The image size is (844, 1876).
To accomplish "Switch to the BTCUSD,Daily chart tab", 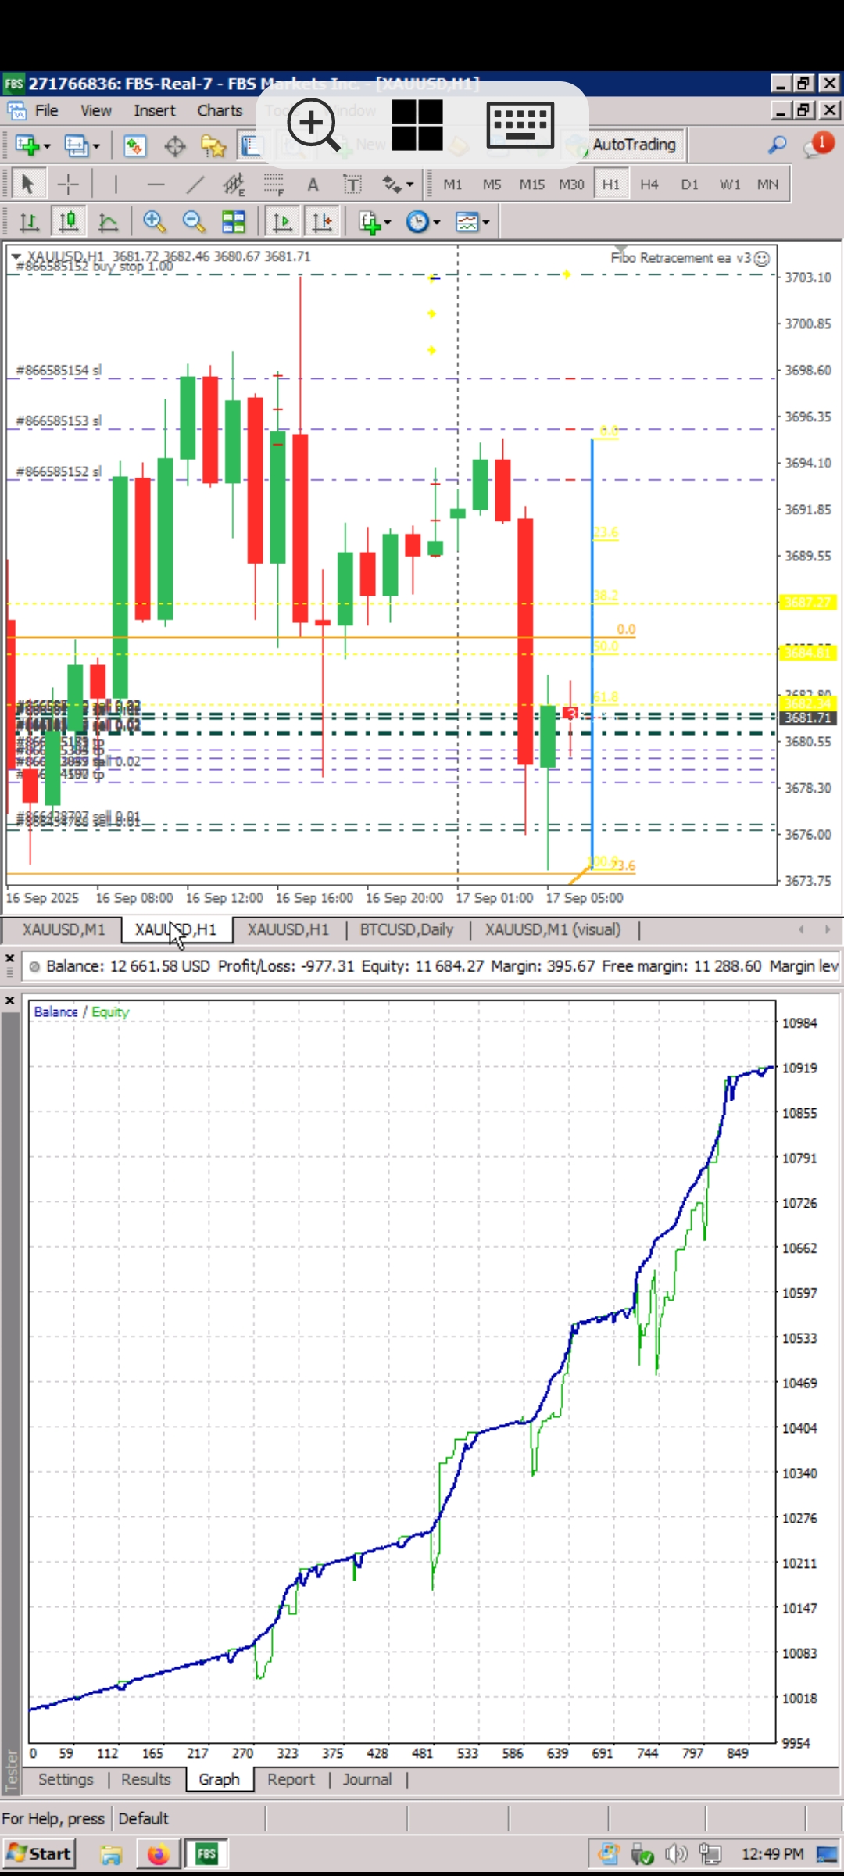I will (x=406, y=930).
